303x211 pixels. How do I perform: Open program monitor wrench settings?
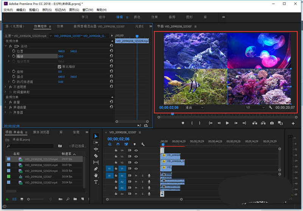(x=270, y=108)
